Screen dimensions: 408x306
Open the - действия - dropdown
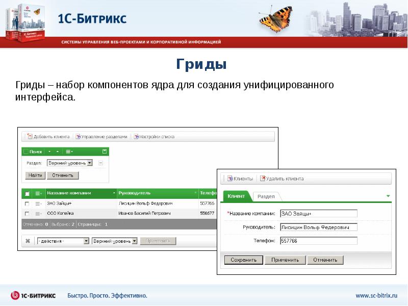coord(63,241)
